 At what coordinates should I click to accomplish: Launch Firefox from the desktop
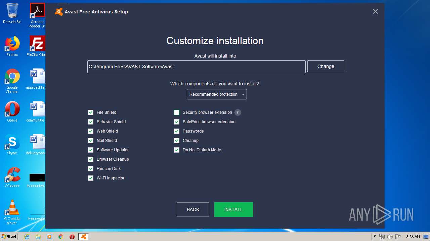pyautogui.click(x=12, y=47)
